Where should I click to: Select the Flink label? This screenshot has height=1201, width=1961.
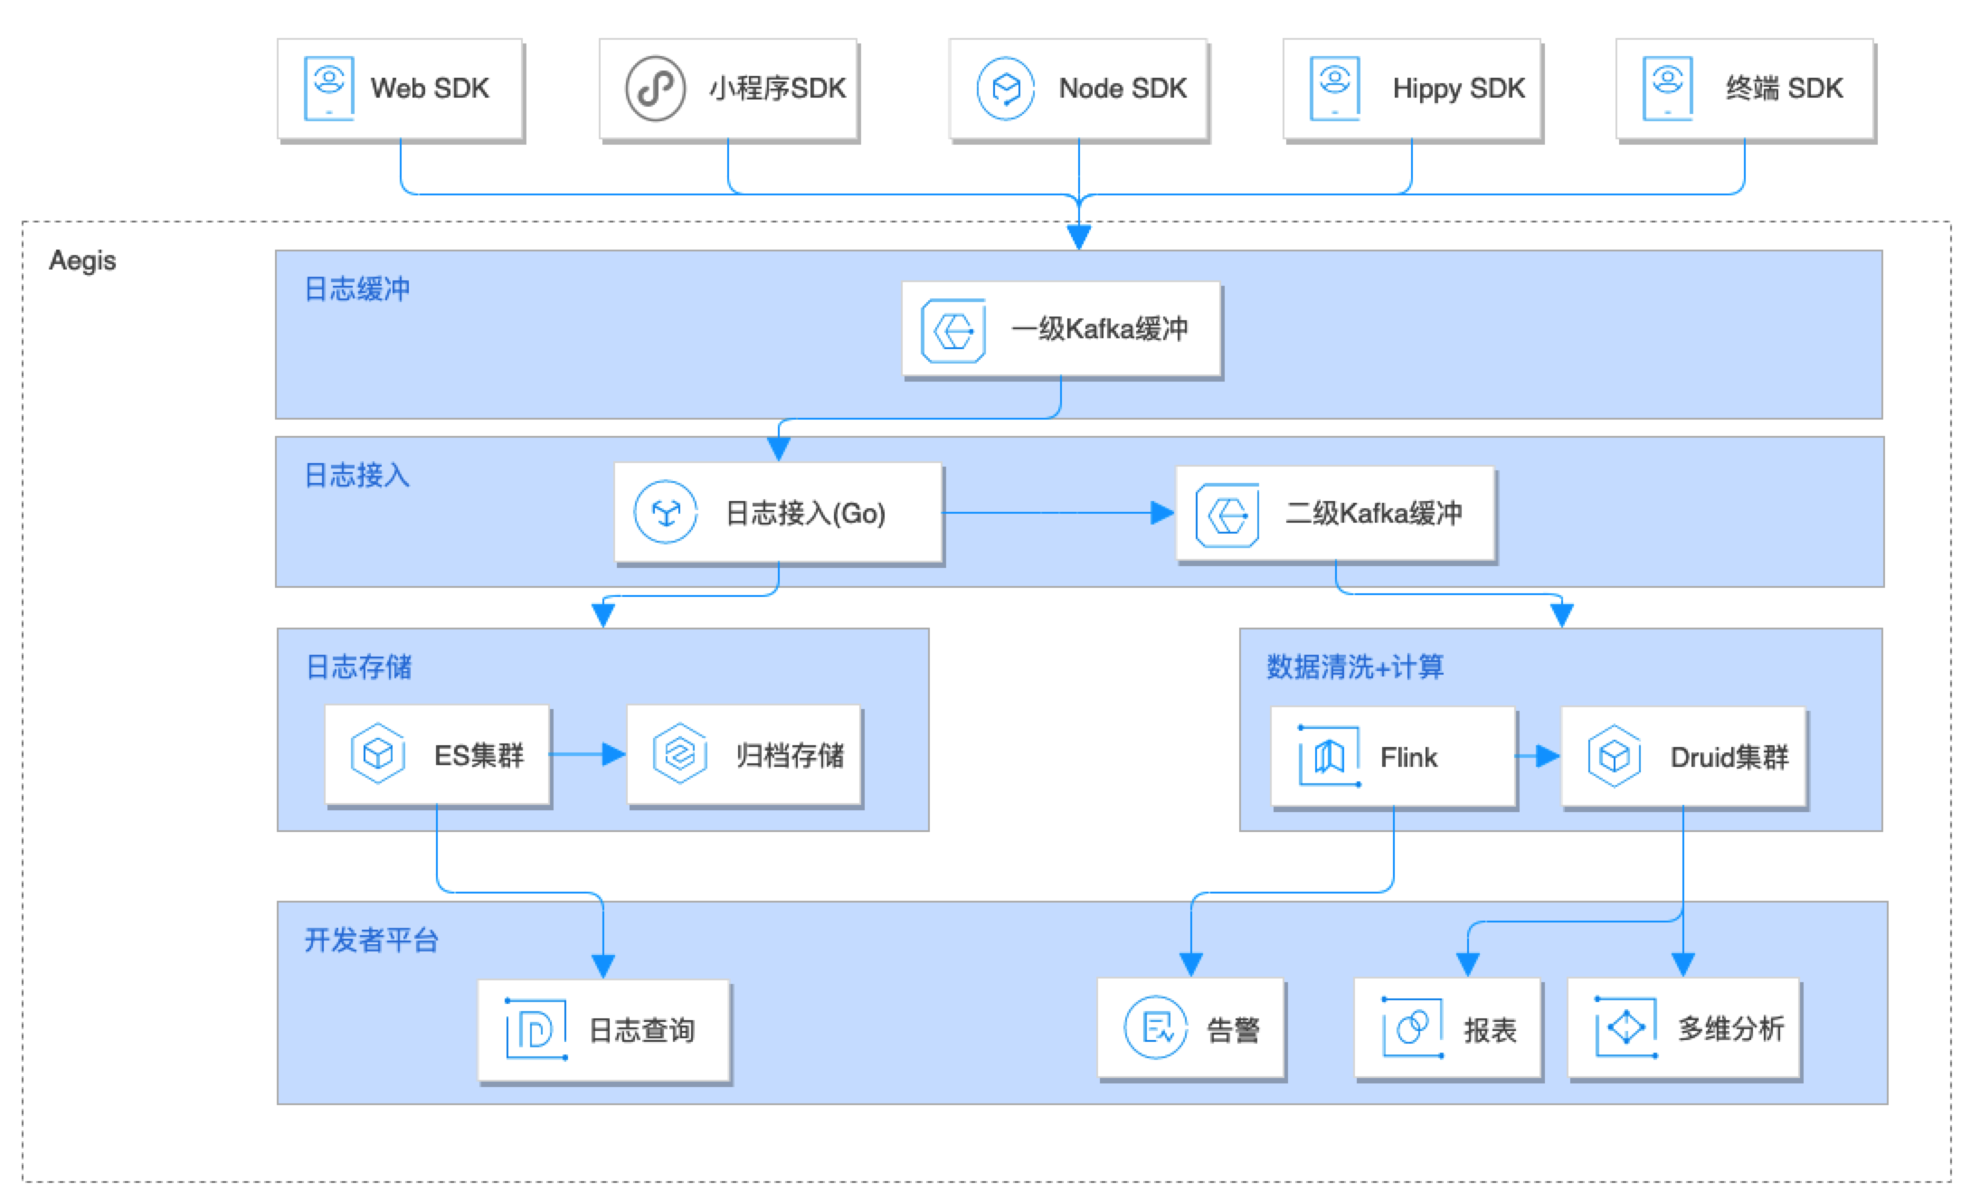1408,757
